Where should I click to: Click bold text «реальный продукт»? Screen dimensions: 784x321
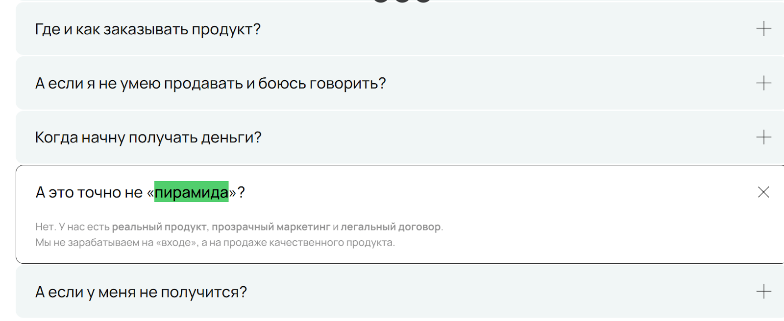click(160, 227)
